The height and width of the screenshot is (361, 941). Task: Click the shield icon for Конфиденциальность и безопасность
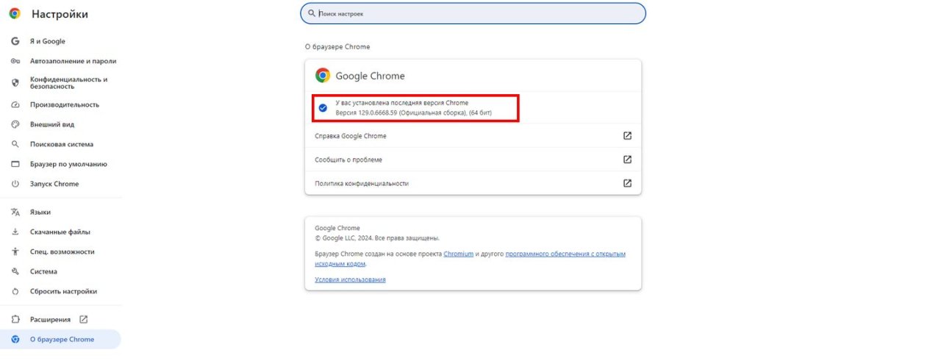pos(15,83)
